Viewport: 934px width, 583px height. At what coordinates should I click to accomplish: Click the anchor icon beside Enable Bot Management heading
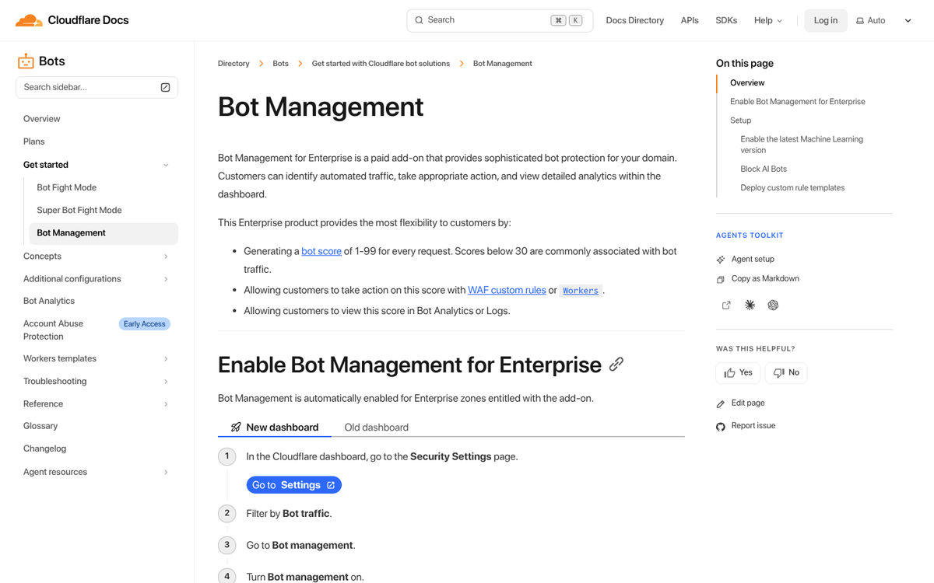click(616, 364)
